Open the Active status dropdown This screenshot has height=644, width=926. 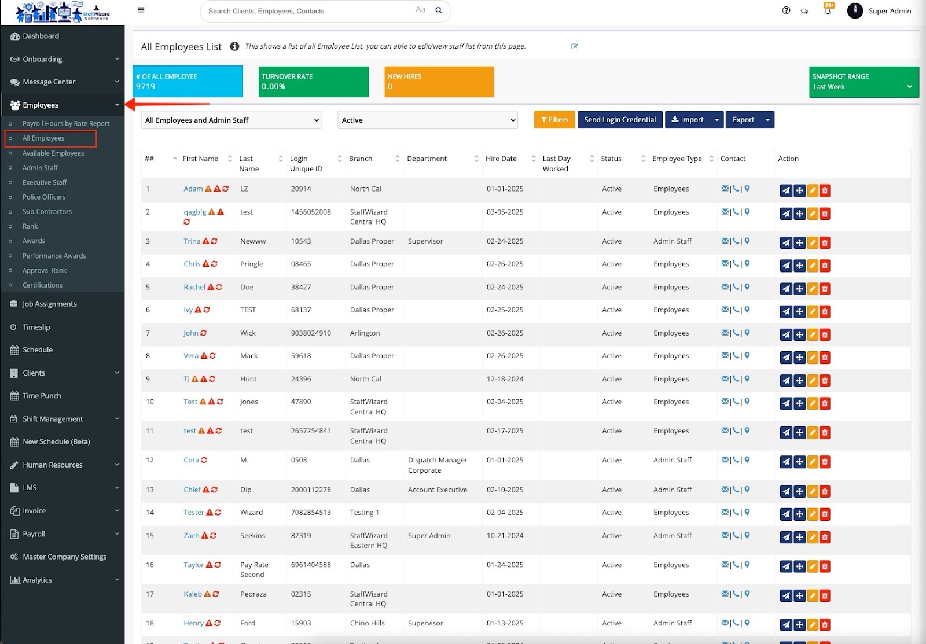tap(427, 120)
